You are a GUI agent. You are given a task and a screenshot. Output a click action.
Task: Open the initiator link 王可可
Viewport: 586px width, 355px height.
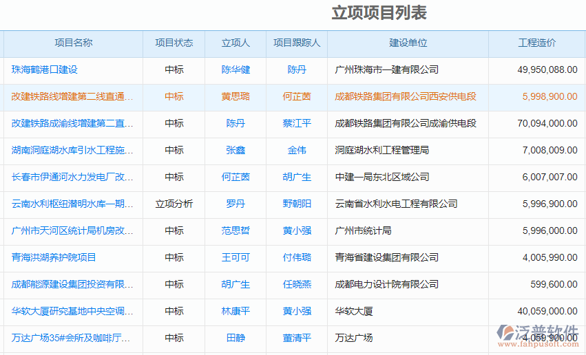point(236,257)
